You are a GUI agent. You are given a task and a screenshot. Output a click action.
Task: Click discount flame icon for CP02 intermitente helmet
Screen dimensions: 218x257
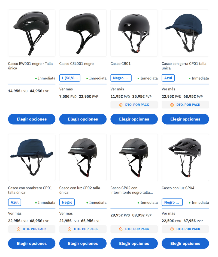pos(121,229)
